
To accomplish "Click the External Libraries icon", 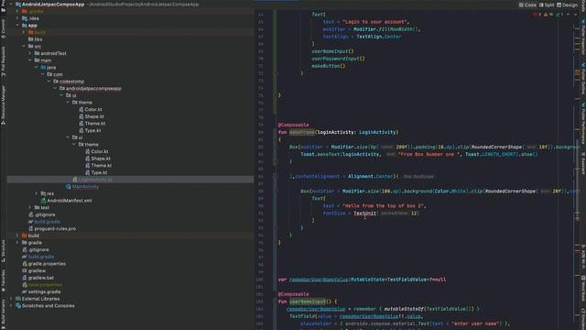I will click(18, 299).
